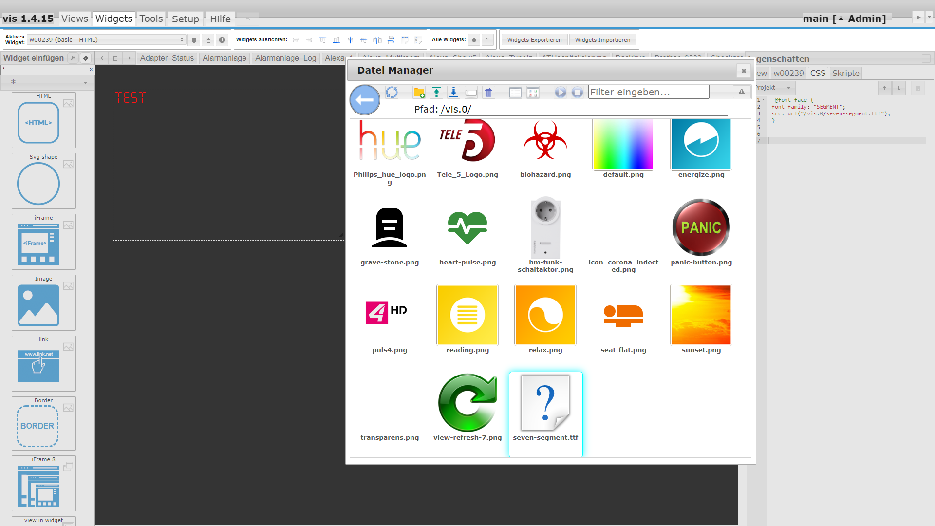Click Widgets Exportieren button
935x526 pixels.
click(x=534, y=40)
